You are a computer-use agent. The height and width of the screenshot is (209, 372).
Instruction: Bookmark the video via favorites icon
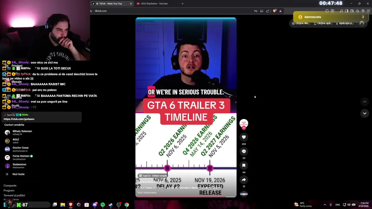click(x=244, y=165)
